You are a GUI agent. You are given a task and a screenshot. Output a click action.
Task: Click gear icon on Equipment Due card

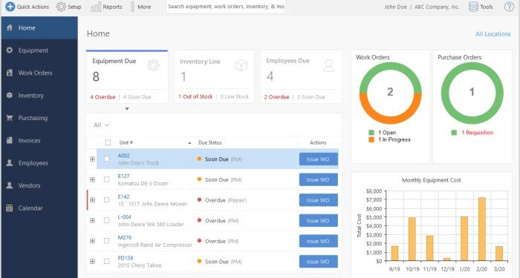[x=154, y=65]
